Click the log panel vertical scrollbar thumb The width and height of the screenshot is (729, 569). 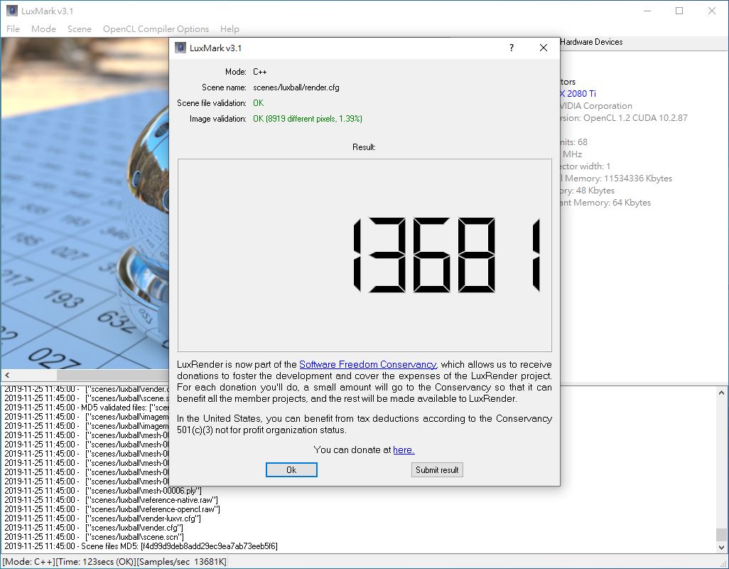point(721,535)
